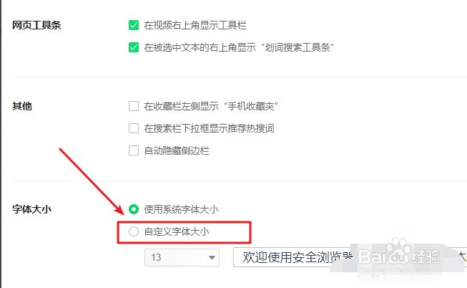Click the 自定义字体大小 label text
Image resolution: width=467 pixels, height=288 pixels.
click(177, 231)
